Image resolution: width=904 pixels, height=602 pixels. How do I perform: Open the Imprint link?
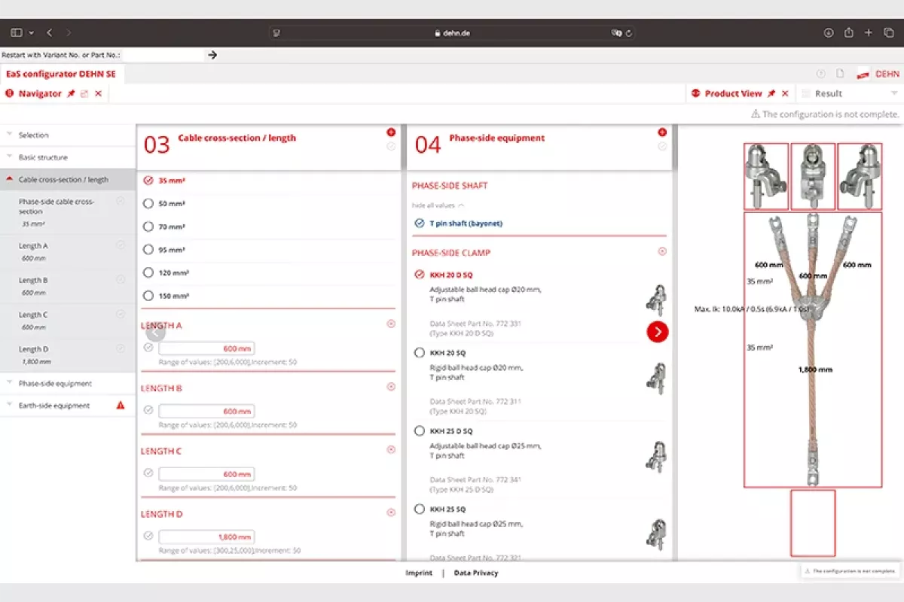click(x=419, y=573)
